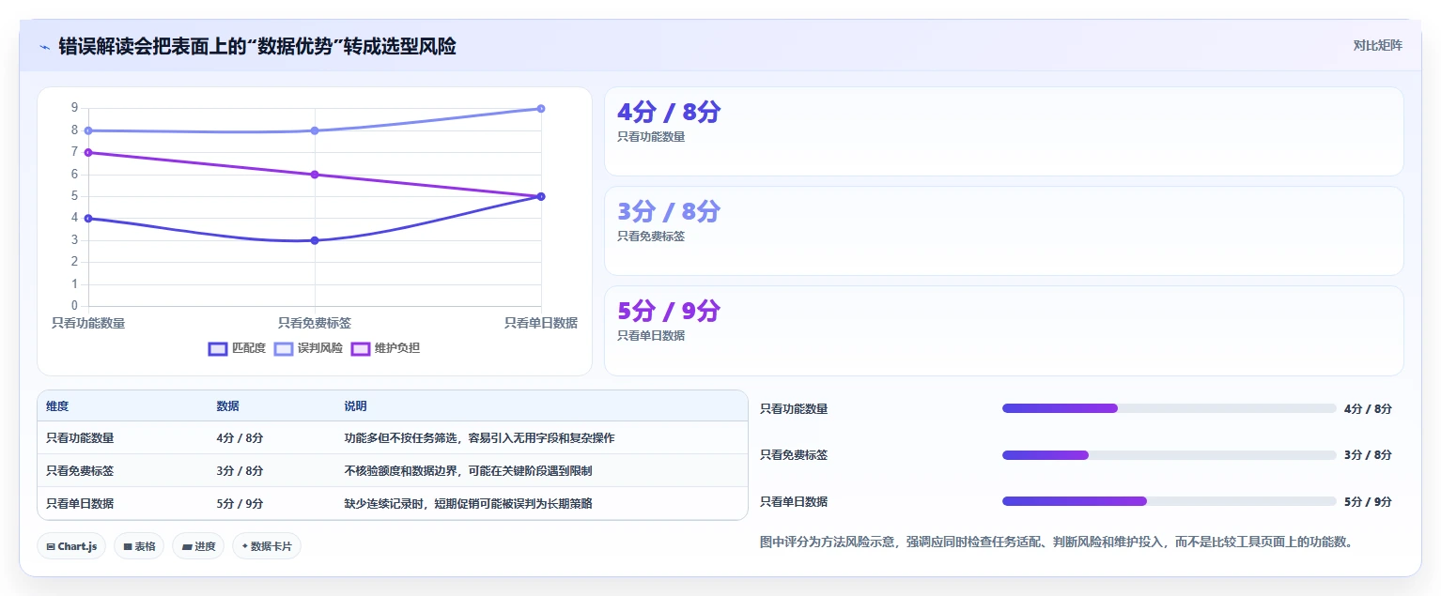Click the 进度 tag chip
1441x596 pixels.
(198, 546)
